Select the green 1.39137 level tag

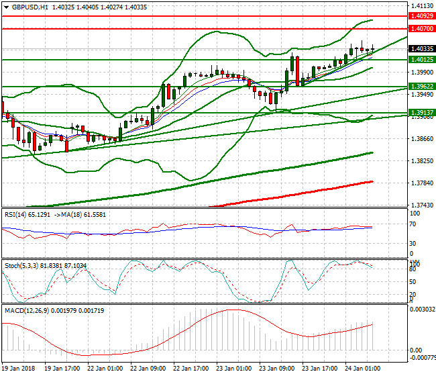coord(422,112)
